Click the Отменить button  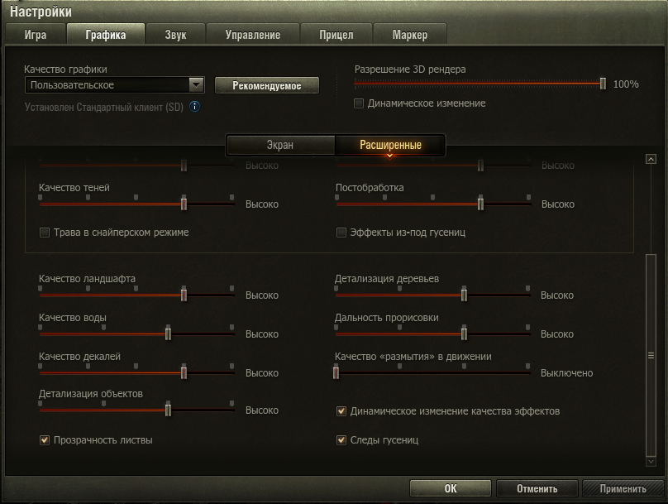click(x=537, y=488)
